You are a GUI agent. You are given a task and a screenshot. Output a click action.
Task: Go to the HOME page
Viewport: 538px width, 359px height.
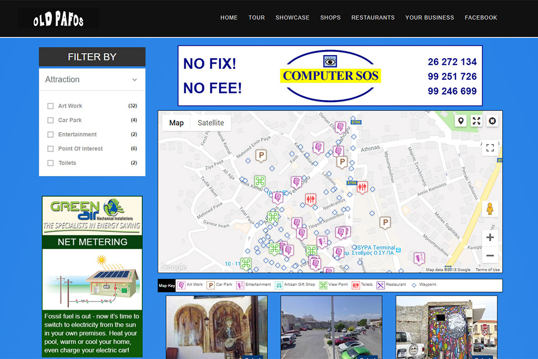(229, 17)
